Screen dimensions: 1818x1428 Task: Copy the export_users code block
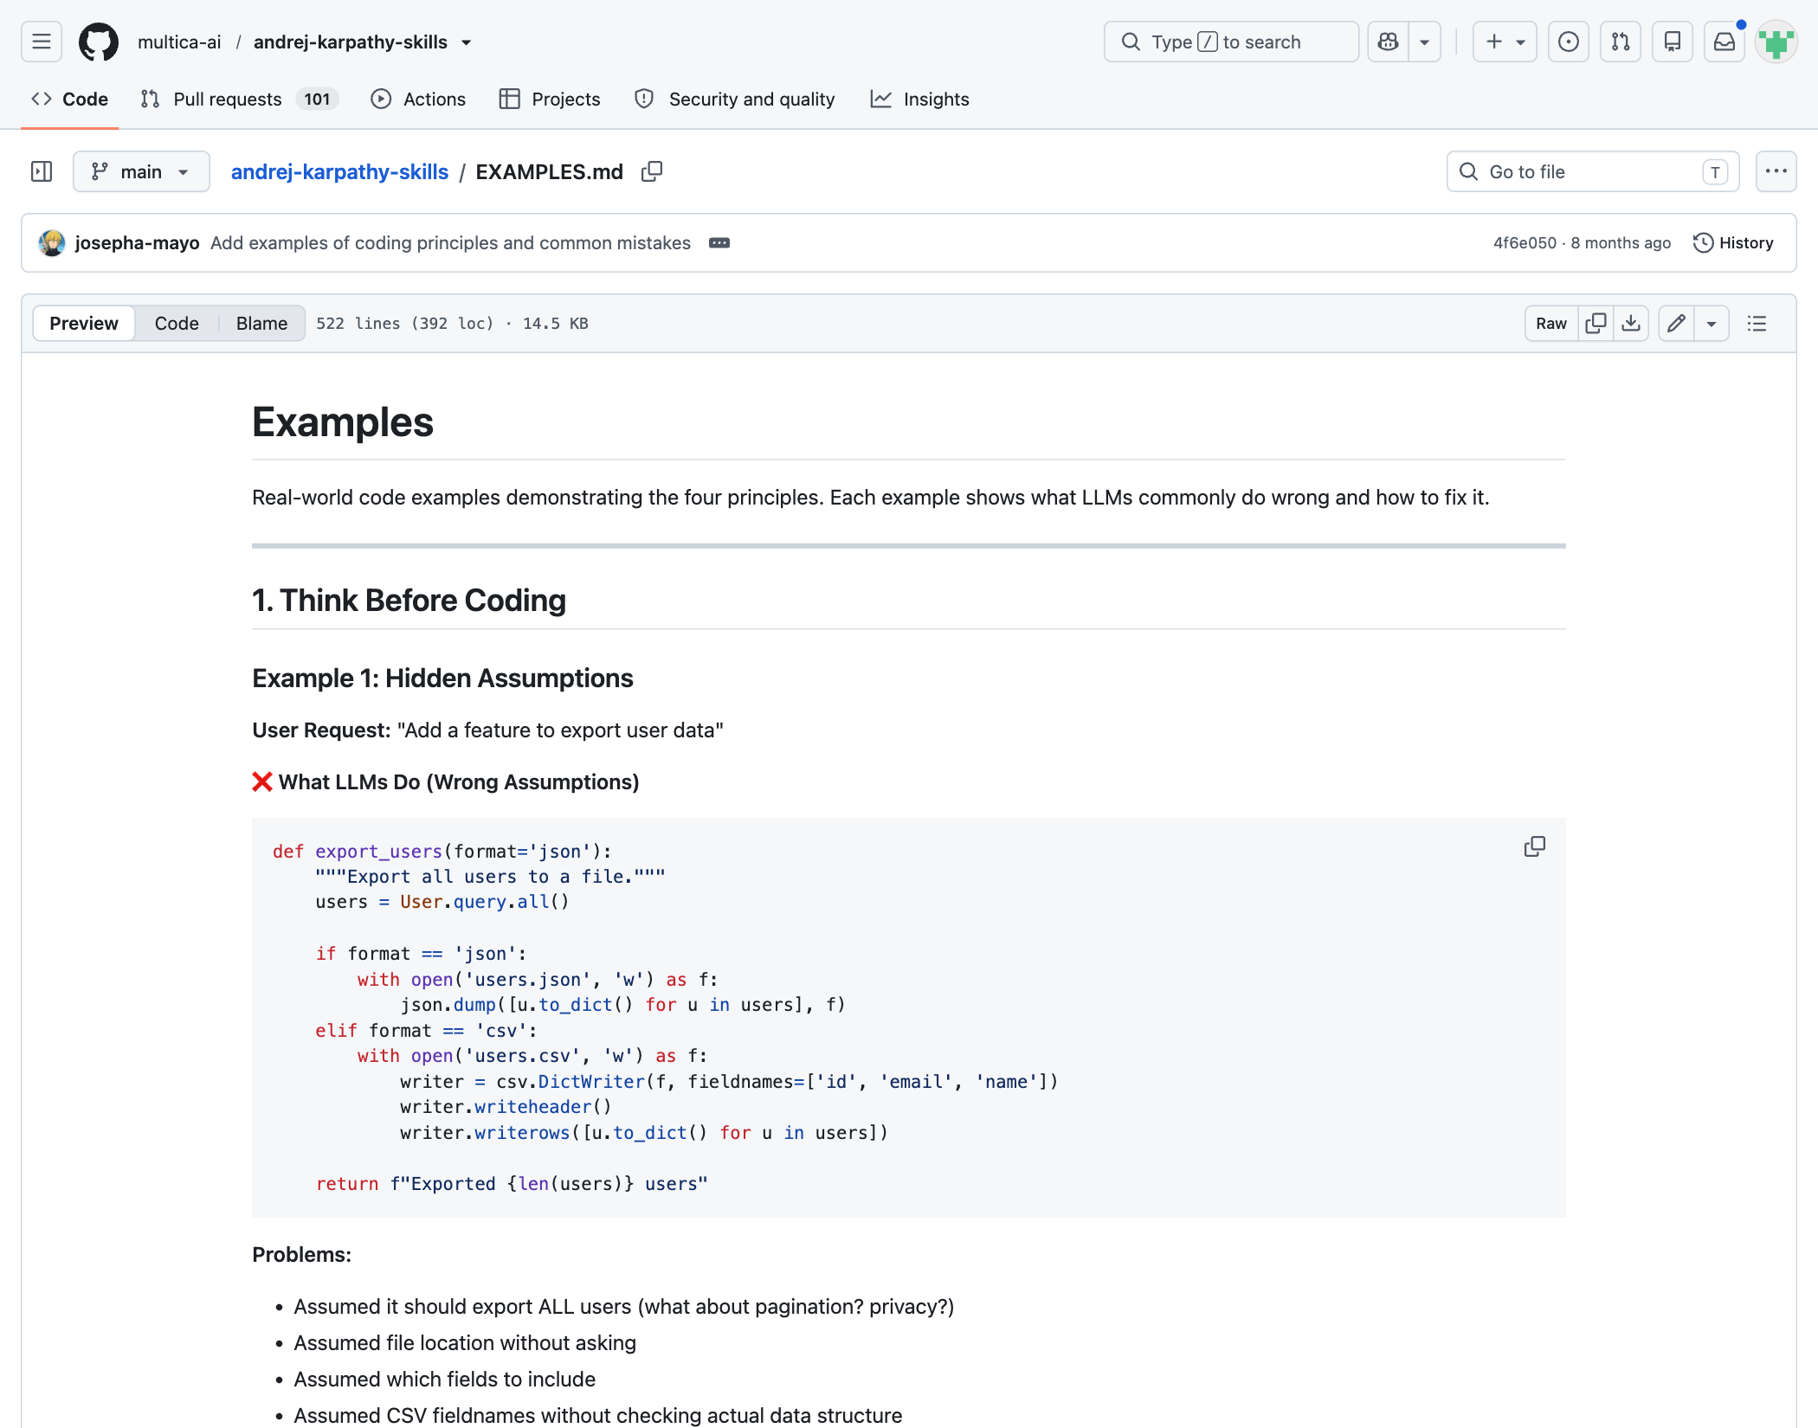[1534, 846]
